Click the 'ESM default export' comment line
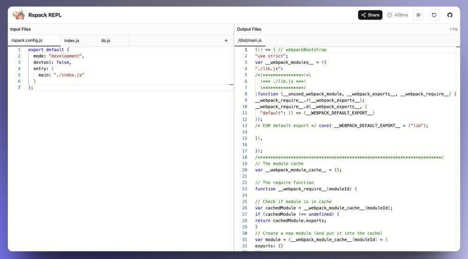This screenshot has width=468, height=259. [x=342, y=126]
